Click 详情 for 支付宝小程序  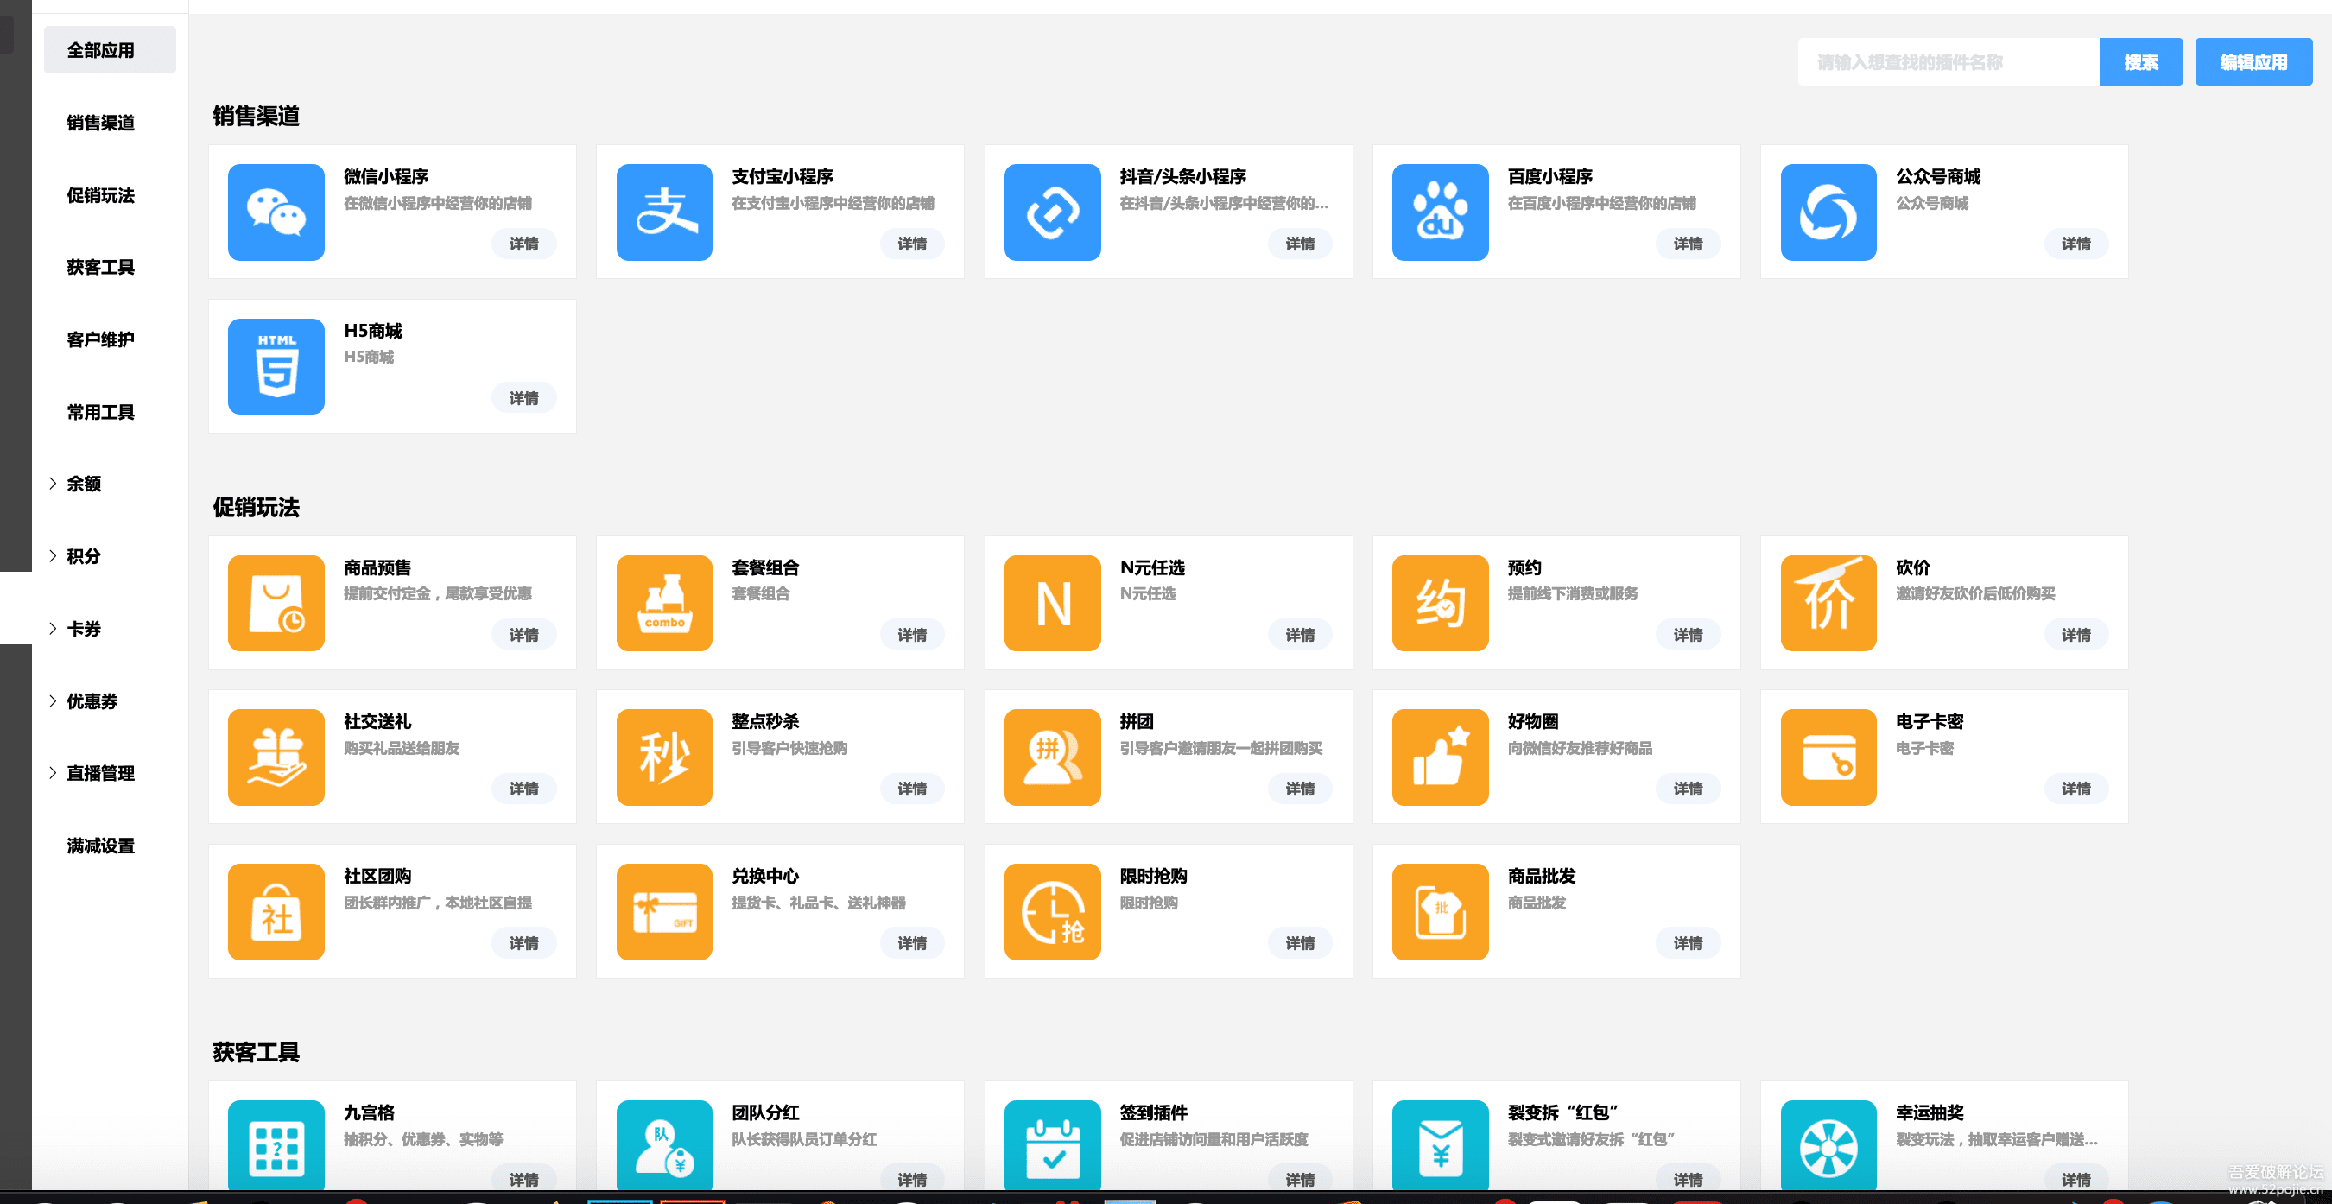click(913, 244)
